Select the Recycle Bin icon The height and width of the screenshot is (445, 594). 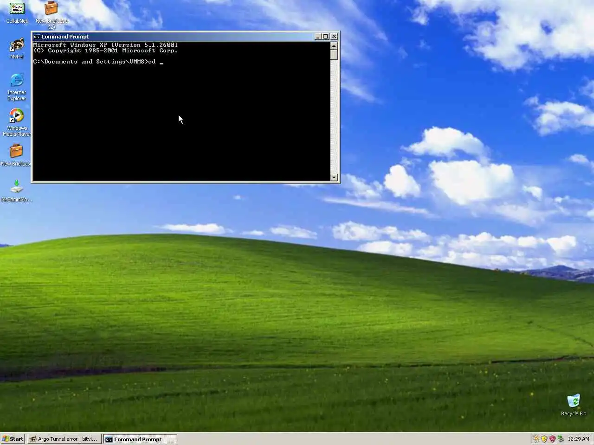574,405
